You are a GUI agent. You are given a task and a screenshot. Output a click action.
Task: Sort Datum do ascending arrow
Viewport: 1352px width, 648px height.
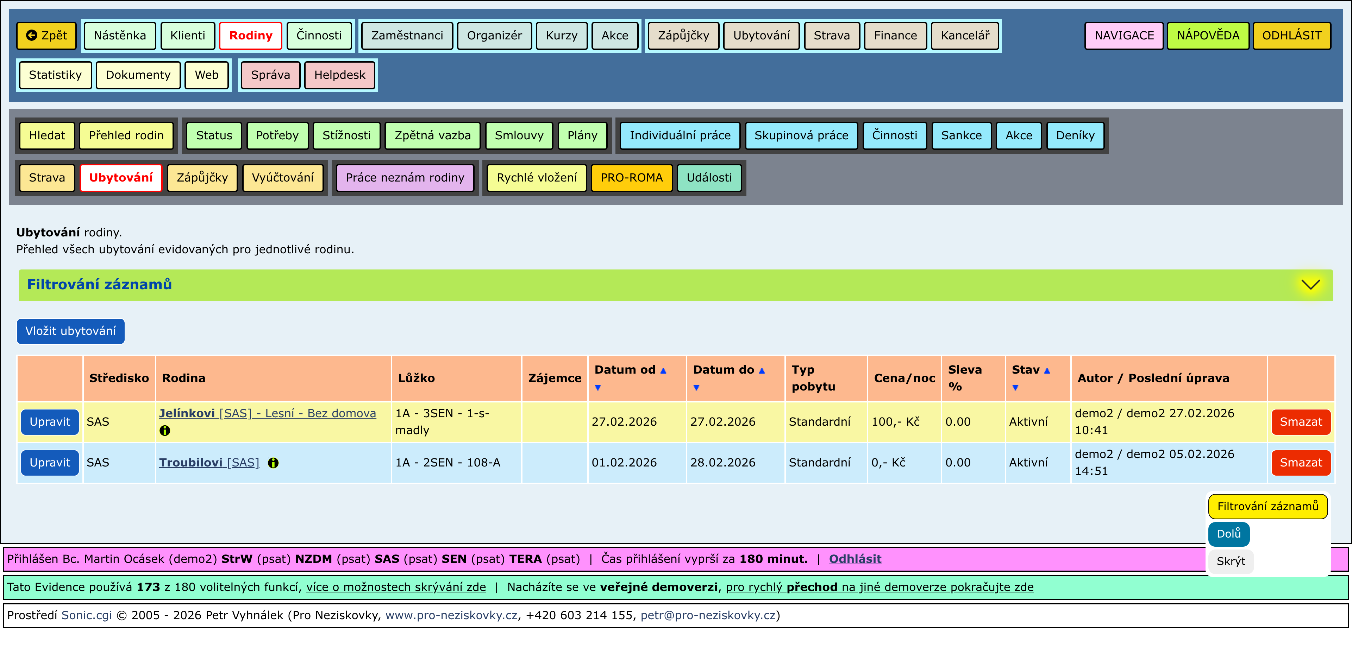pyautogui.click(x=762, y=370)
